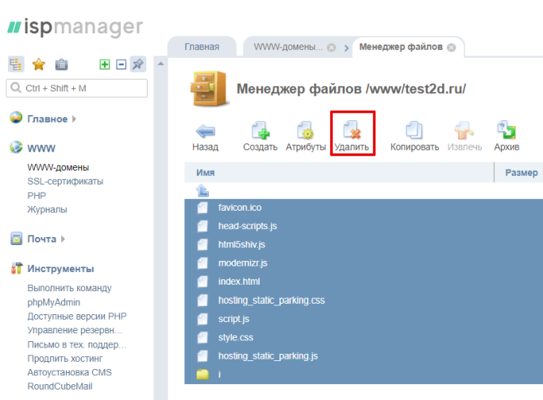Image resolution: width=543 pixels, height=400 pixels.
Task: Open Продлить хостинг link
Action: coord(65,359)
